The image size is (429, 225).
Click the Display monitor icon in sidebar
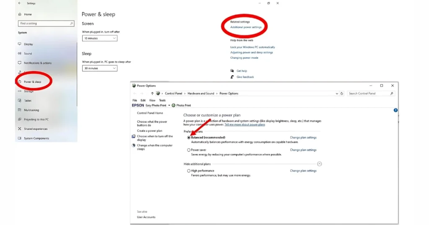coord(19,44)
